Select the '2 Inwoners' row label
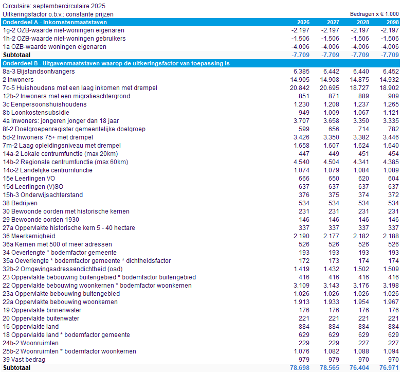This screenshot has width=402, height=372. pos(18,80)
